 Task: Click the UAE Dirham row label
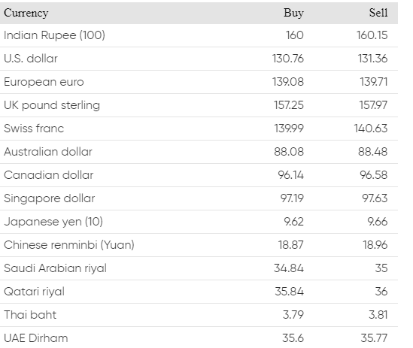[x=36, y=338]
